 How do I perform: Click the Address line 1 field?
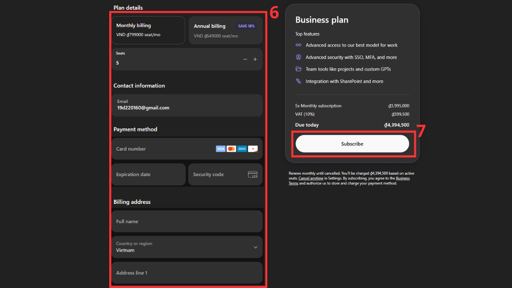click(187, 273)
